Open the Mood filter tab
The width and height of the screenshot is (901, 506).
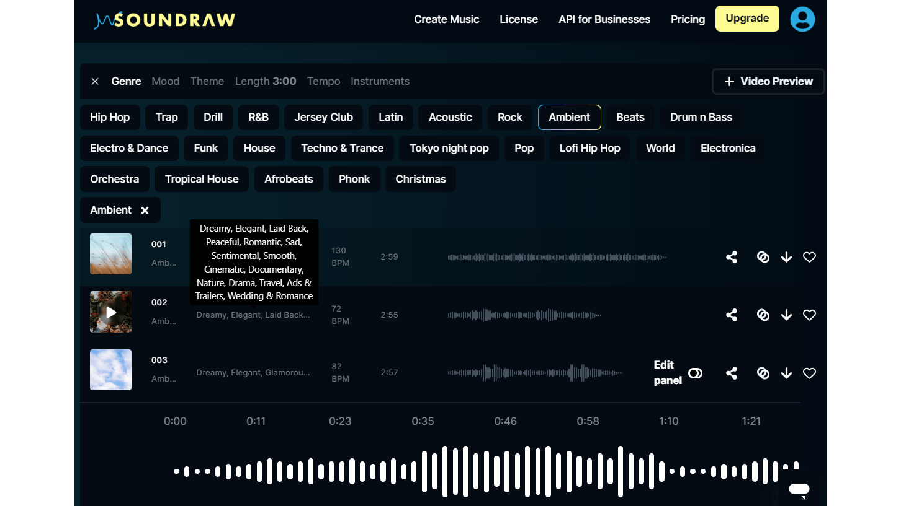[166, 81]
